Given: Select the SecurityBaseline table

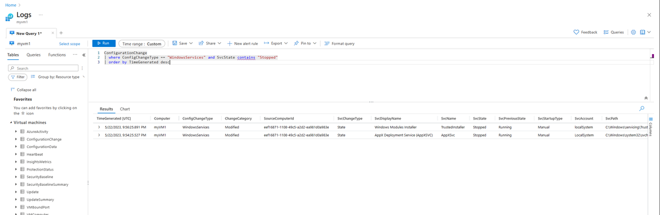Looking at the screenshot, I should pos(40,177).
